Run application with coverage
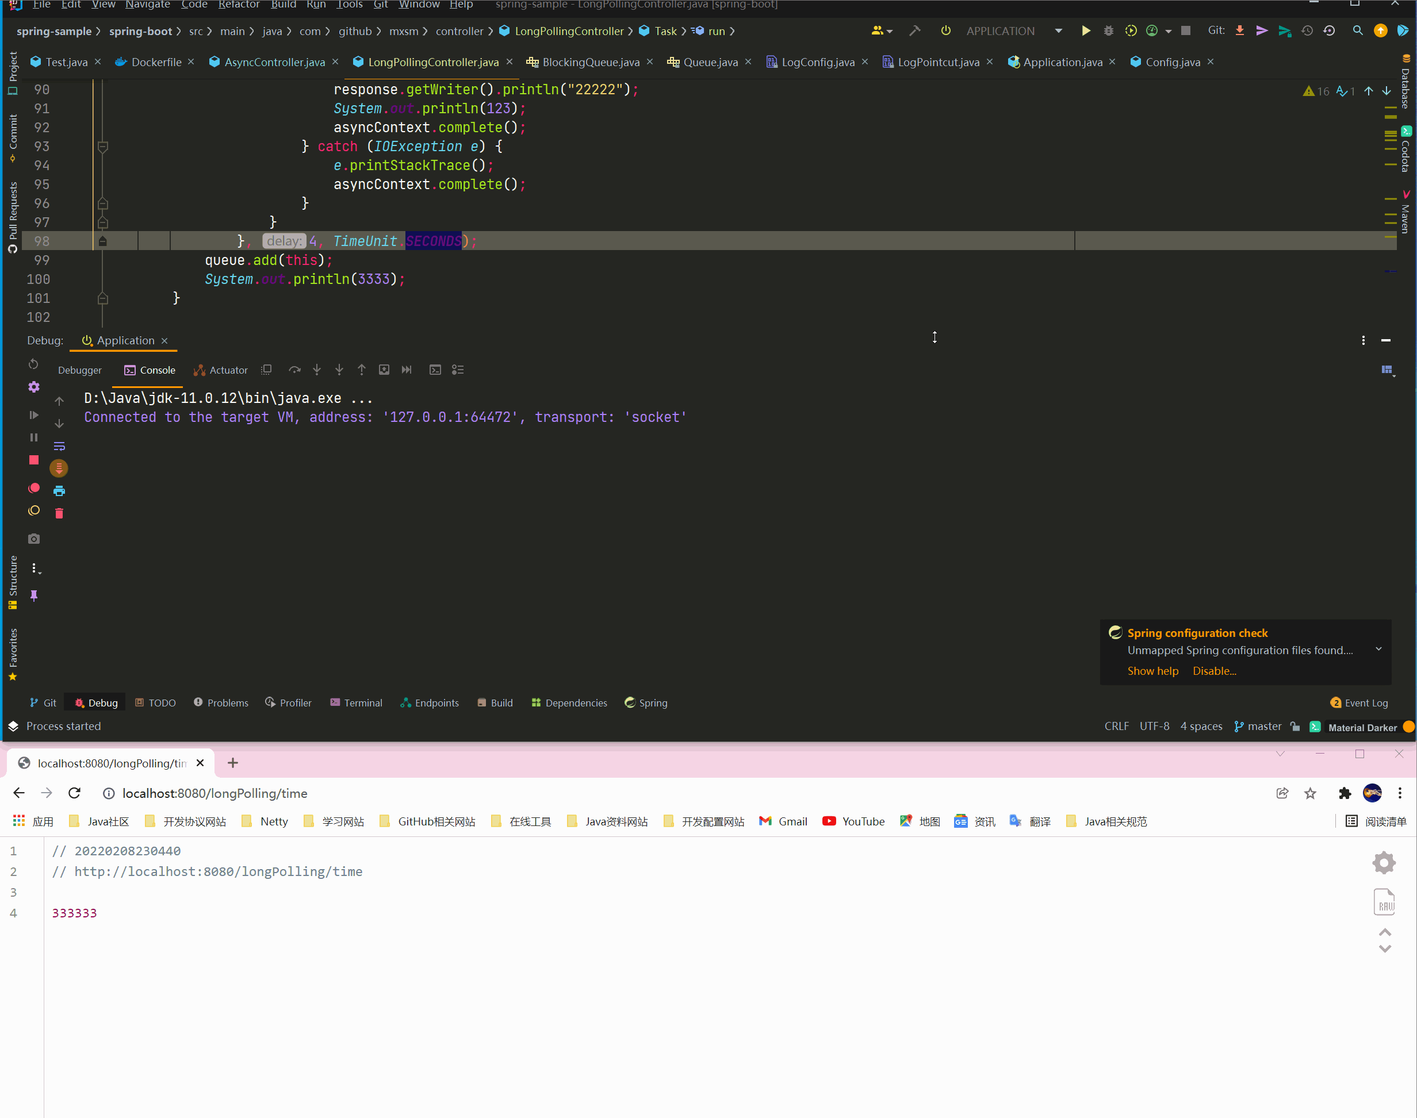The image size is (1417, 1118). (x=1131, y=30)
